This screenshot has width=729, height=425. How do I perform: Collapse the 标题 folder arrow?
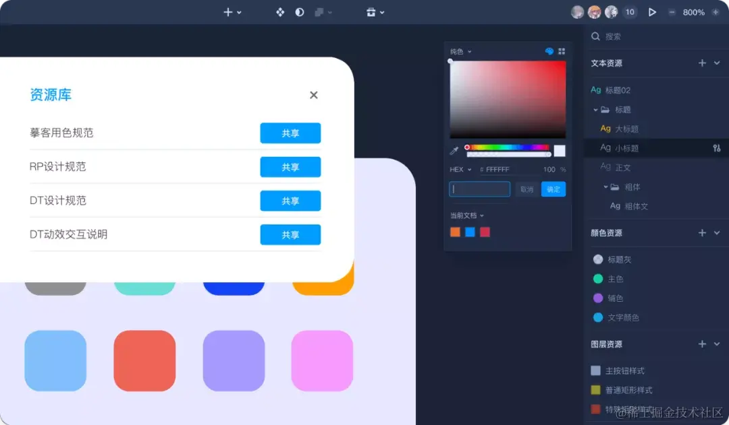(x=595, y=110)
